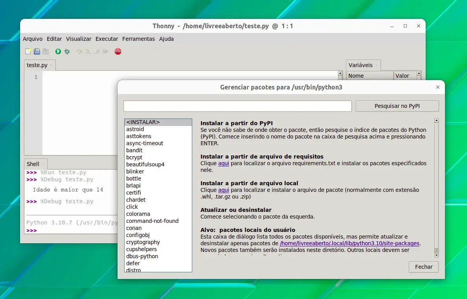
Task: Focus the package search input field
Action: [237, 106]
